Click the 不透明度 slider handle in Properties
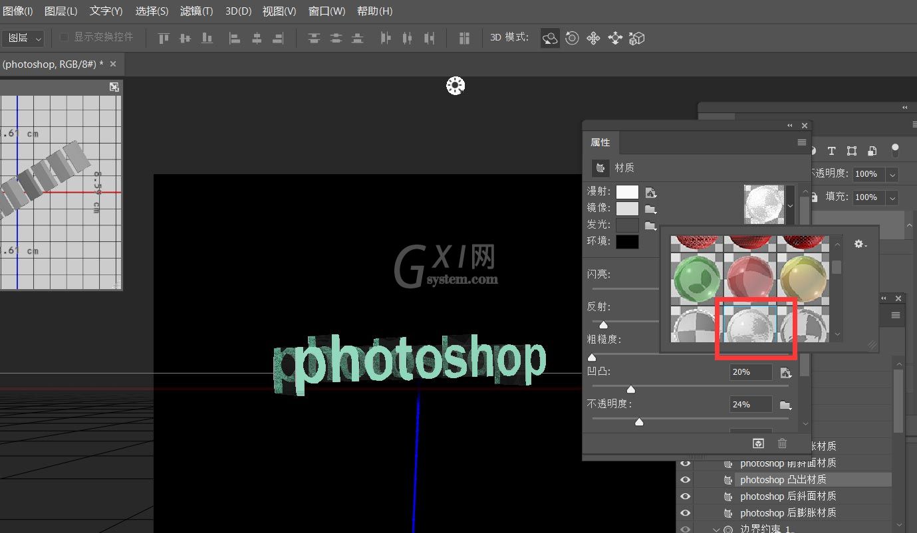The width and height of the screenshot is (917, 533). [639, 421]
